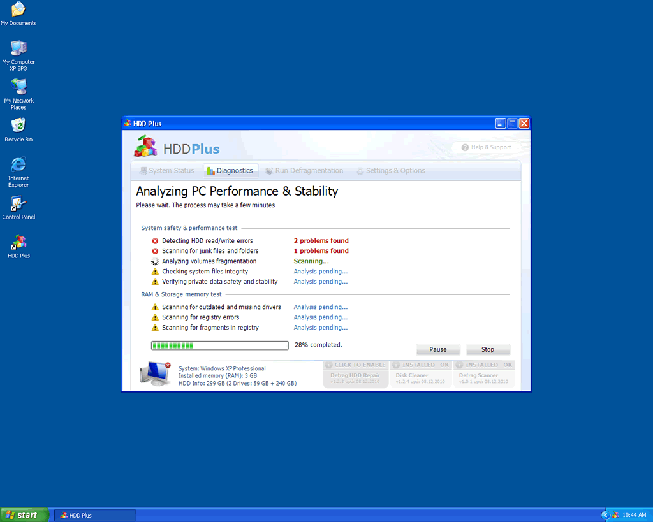Click the computer error icon near system info
The image size is (653, 522).
155,374
